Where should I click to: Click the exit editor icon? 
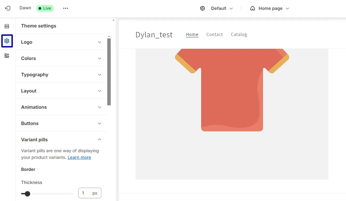[x=8, y=8]
